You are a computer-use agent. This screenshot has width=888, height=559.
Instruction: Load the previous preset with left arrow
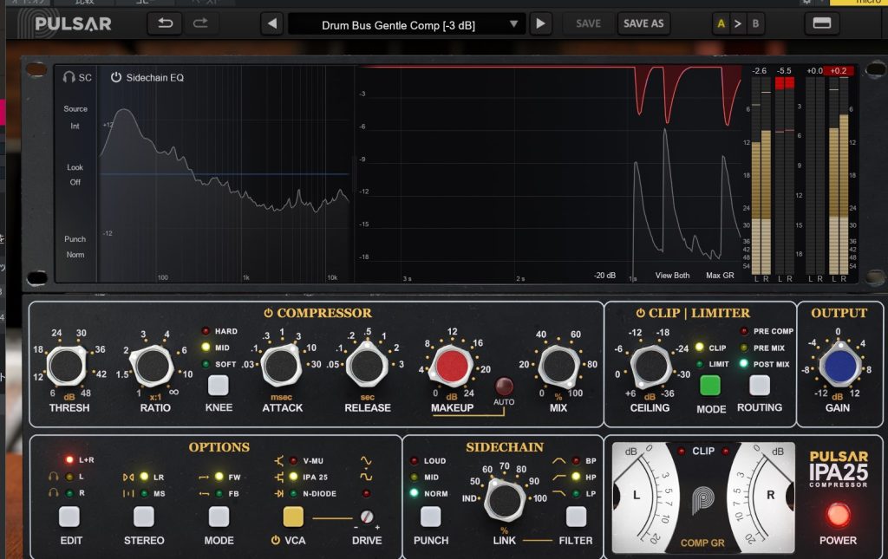[x=271, y=24]
